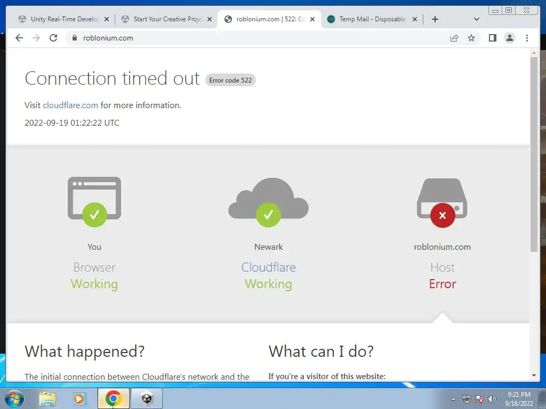
Task: Show hidden tray icons arrow
Action: pyautogui.click(x=453, y=399)
